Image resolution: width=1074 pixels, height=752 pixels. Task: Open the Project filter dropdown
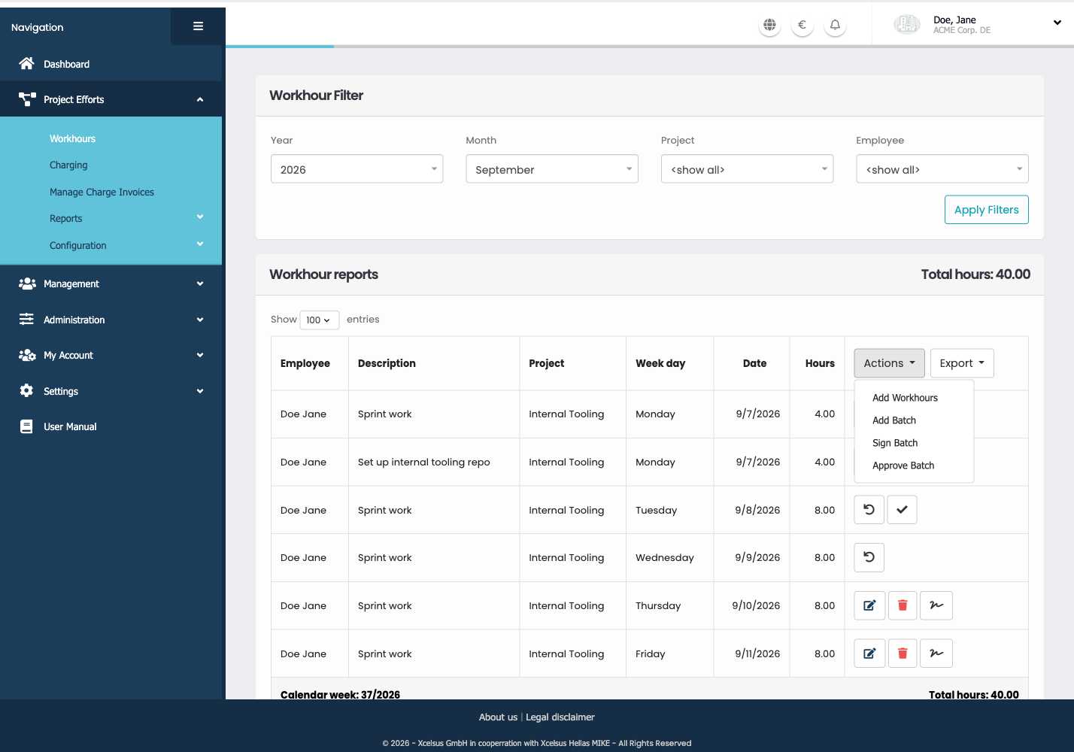pos(747,169)
